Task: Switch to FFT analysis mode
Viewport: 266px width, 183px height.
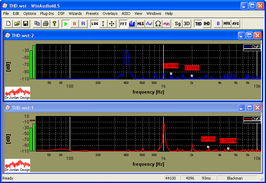Action: click(123, 23)
